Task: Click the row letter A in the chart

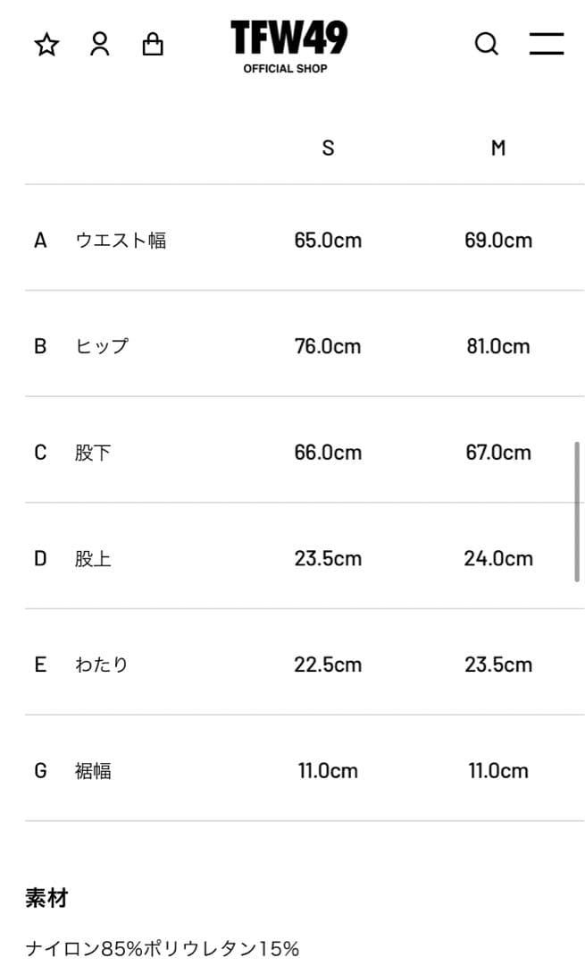Action: (39, 240)
